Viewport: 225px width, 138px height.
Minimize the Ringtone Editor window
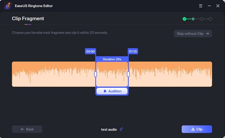click(x=209, y=6)
